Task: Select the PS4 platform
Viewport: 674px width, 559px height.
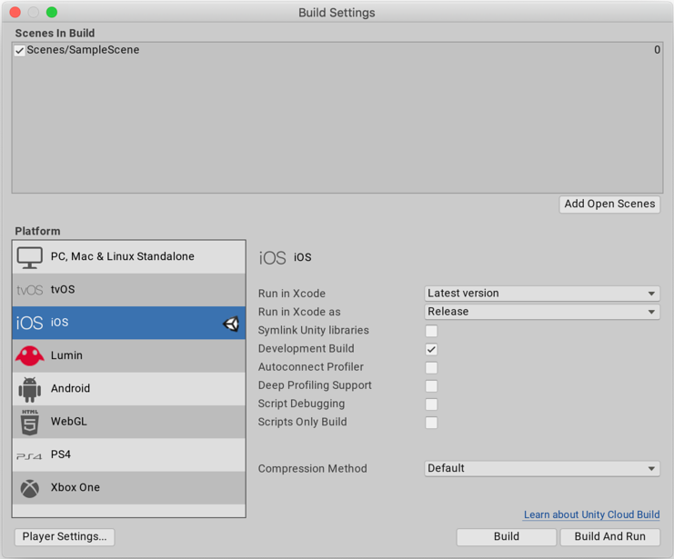Action: pyautogui.click(x=129, y=455)
